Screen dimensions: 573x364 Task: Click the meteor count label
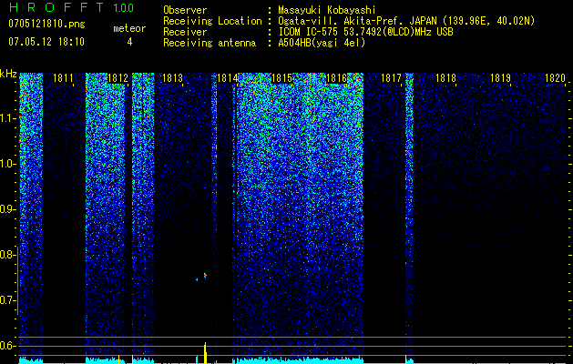click(x=129, y=28)
